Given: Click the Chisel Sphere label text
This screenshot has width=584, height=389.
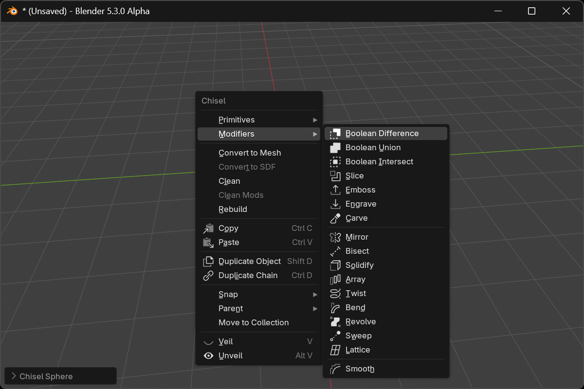Looking at the screenshot, I should pyautogui.click(x=46, y=376).
